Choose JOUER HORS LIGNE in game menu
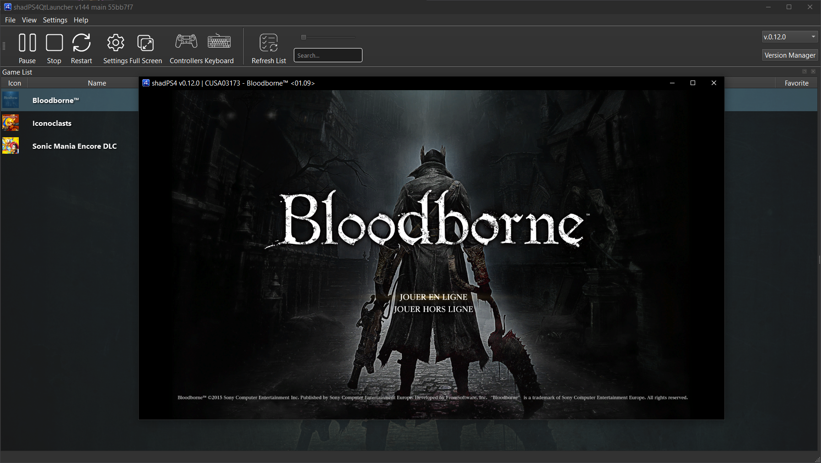The width and height of the screenshot is (821, 463). (433, 309)
